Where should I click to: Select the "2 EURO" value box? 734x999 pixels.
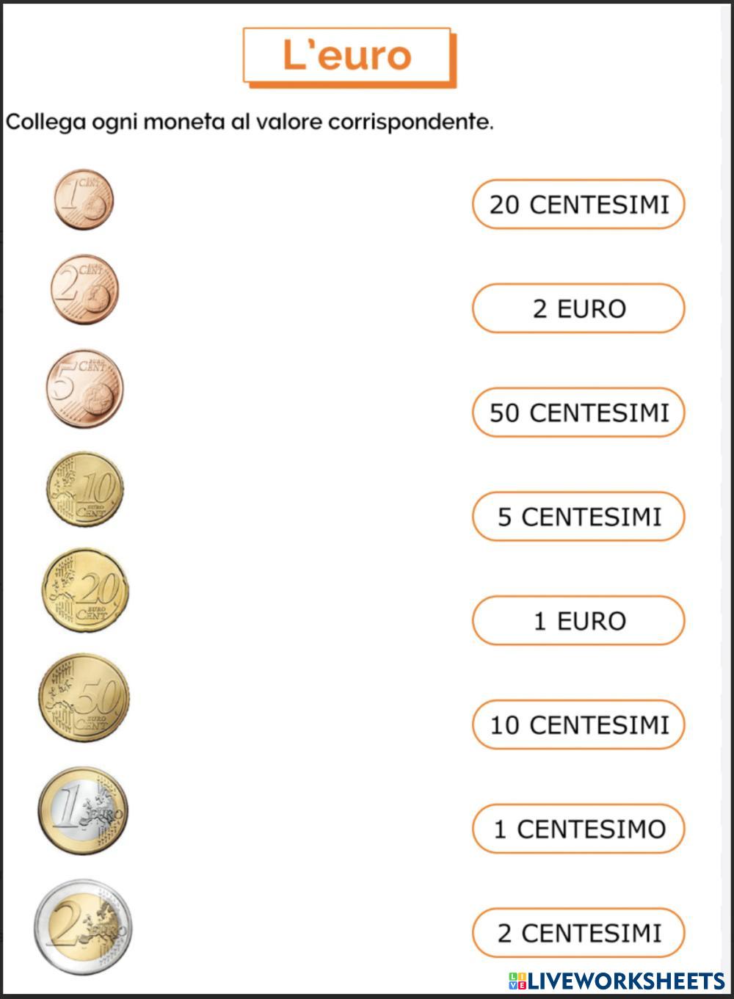tap(578, 309)
